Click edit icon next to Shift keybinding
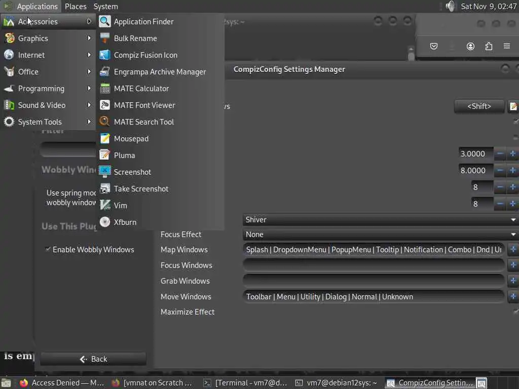The width and height of the screenshot is (519, 389). pyautogui.click(x=513, y=106)
